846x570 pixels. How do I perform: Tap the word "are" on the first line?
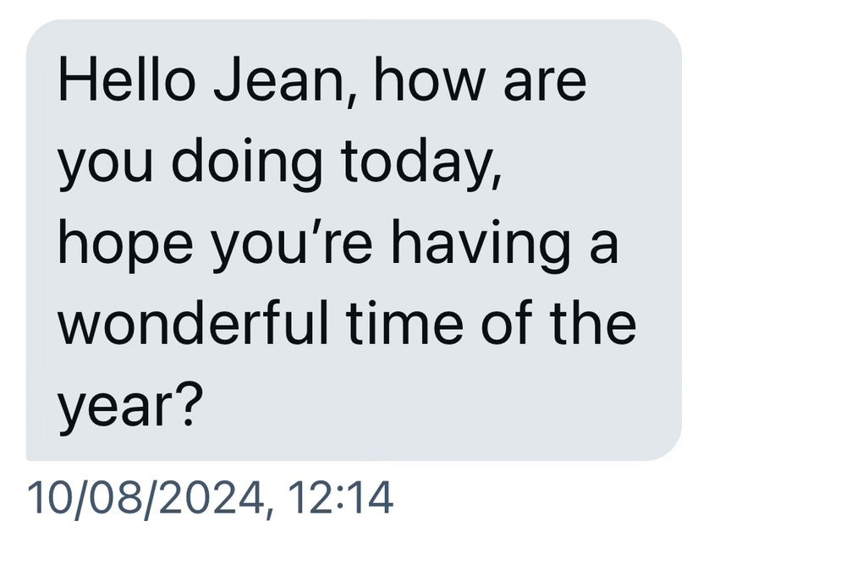[x=545, y=85]
